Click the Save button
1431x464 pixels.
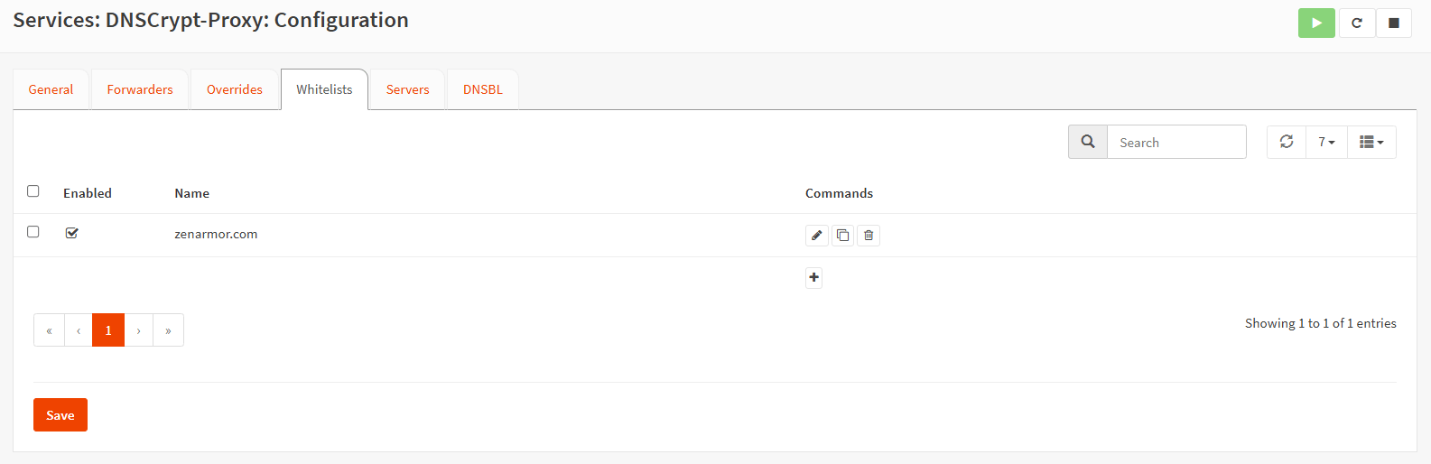click(60, 415)
